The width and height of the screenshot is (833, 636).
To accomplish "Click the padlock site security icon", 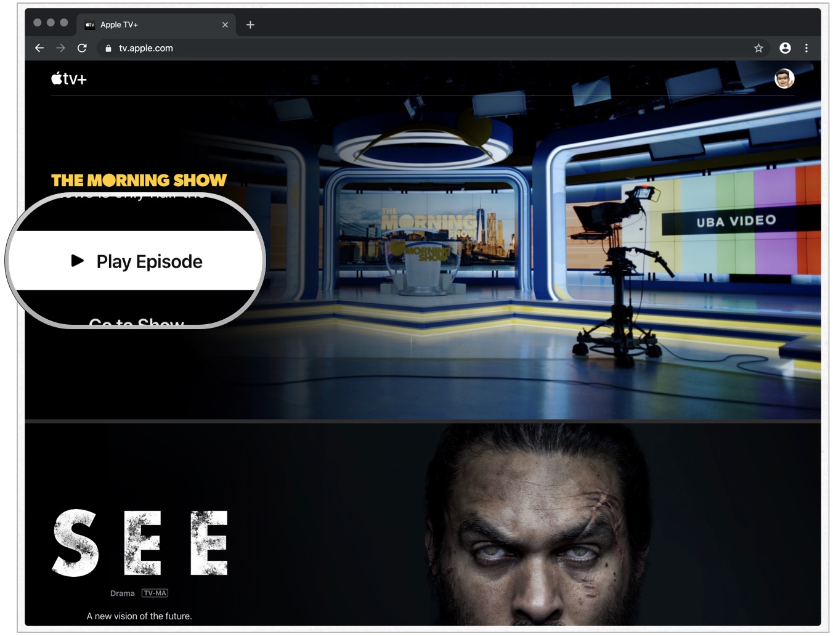I will pyautogui.click(x=108, y=48).
